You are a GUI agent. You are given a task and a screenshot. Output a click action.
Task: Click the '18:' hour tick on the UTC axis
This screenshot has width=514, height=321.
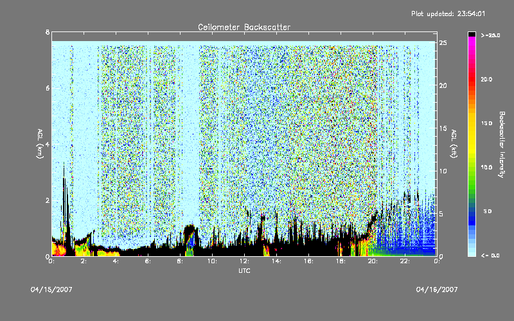tap(341, 261)
